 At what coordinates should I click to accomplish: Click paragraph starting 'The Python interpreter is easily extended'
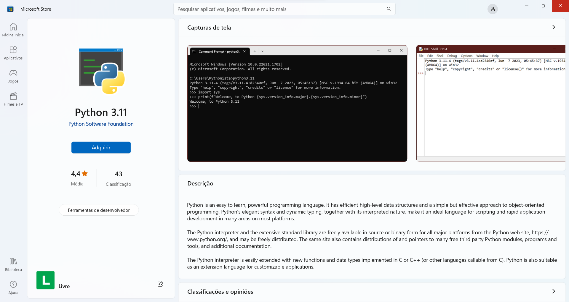click(x=372, y=263)
